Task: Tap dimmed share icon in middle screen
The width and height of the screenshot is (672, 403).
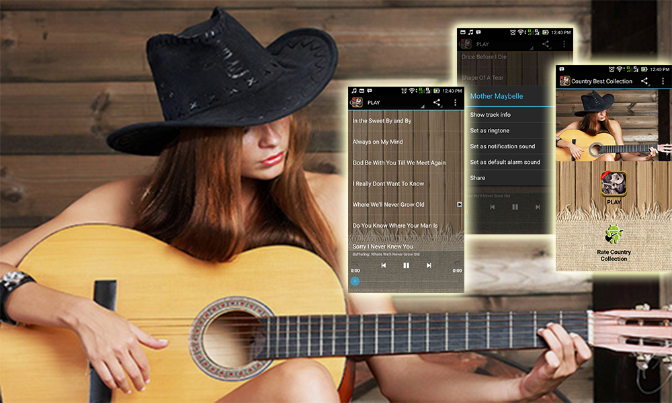Action: click(x=546, y=44)
